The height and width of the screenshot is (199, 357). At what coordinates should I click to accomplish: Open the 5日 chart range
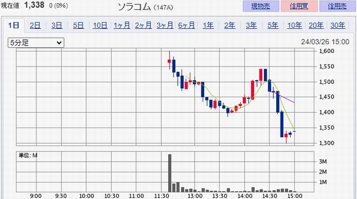click(79, 25)
